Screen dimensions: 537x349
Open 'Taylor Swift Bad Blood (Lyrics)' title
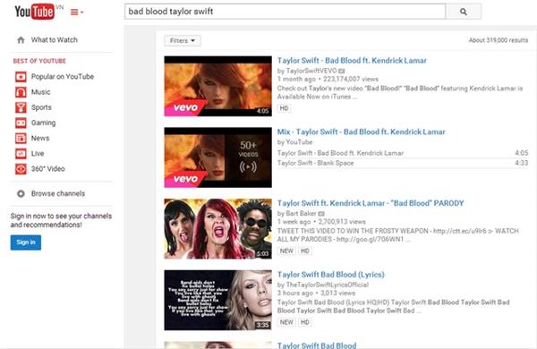330,275
